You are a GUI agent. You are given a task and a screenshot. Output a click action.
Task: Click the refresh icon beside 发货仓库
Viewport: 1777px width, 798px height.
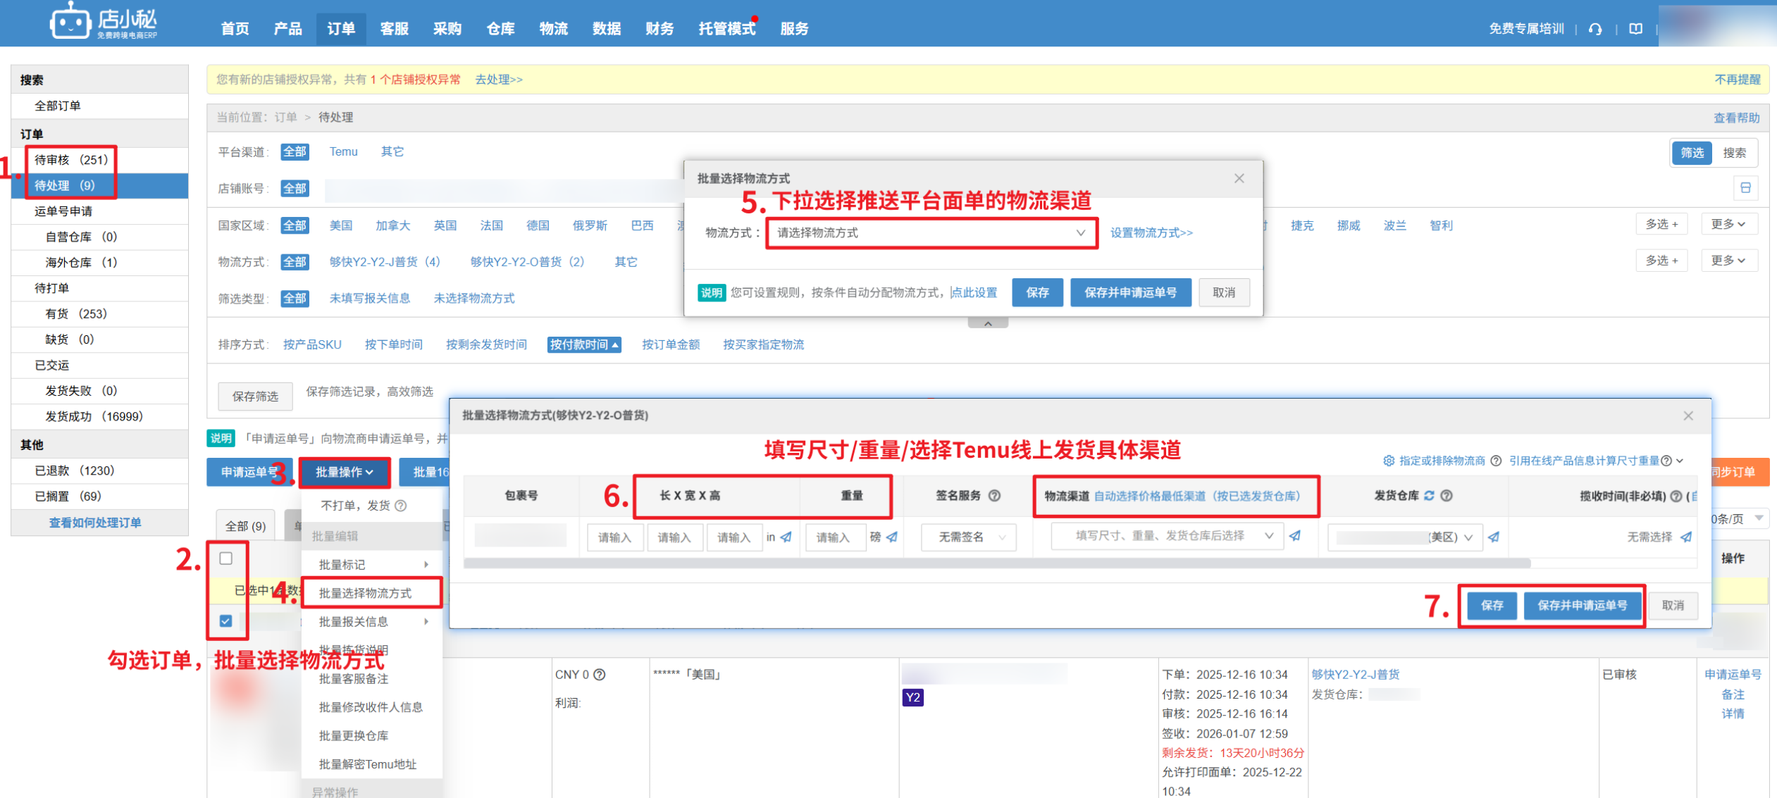point(1429,496)
